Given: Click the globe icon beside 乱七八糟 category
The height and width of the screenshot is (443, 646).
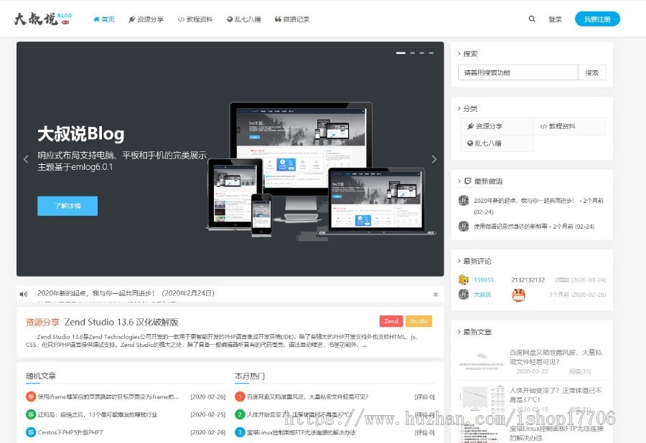Looking at the screenshot, I should click(469, 143).
